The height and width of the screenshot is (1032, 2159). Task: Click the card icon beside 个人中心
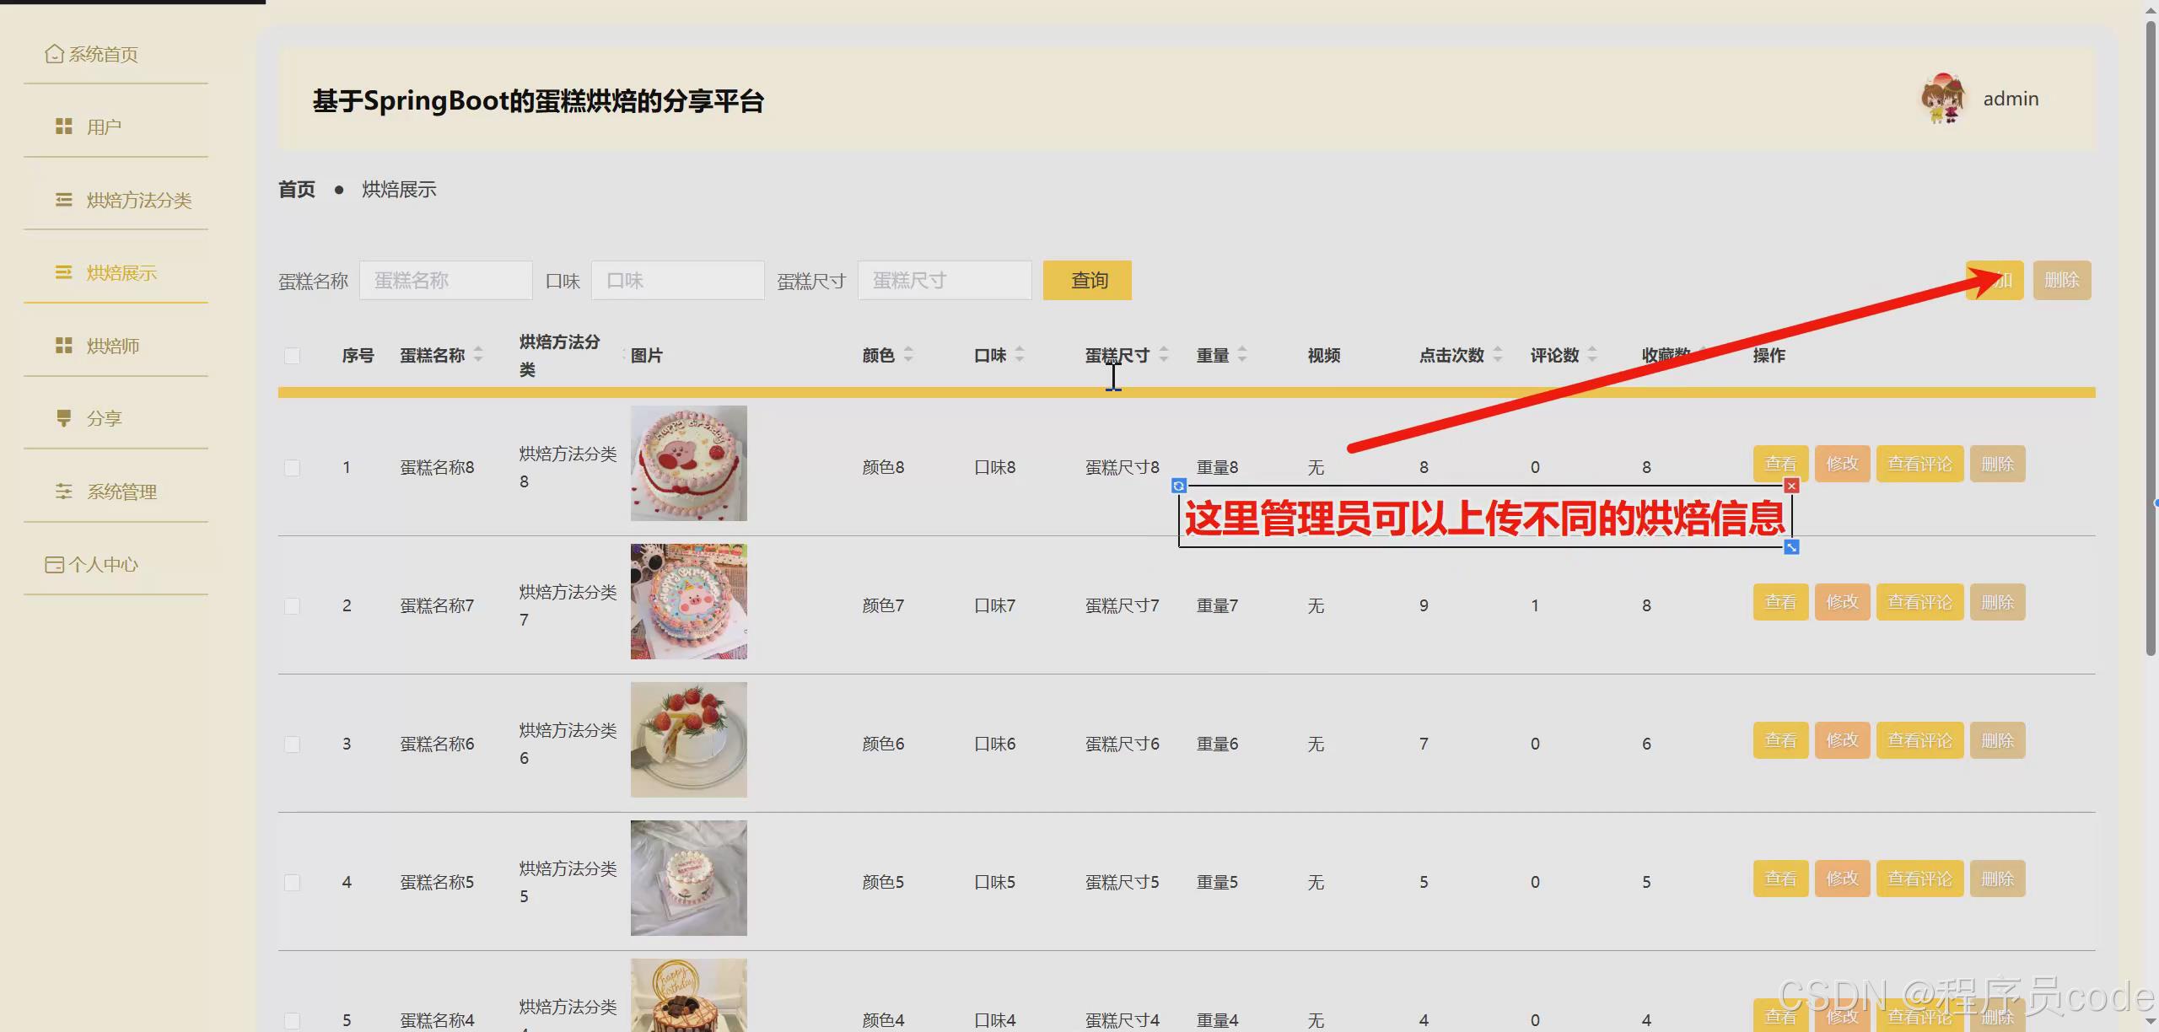coord(54,564)
